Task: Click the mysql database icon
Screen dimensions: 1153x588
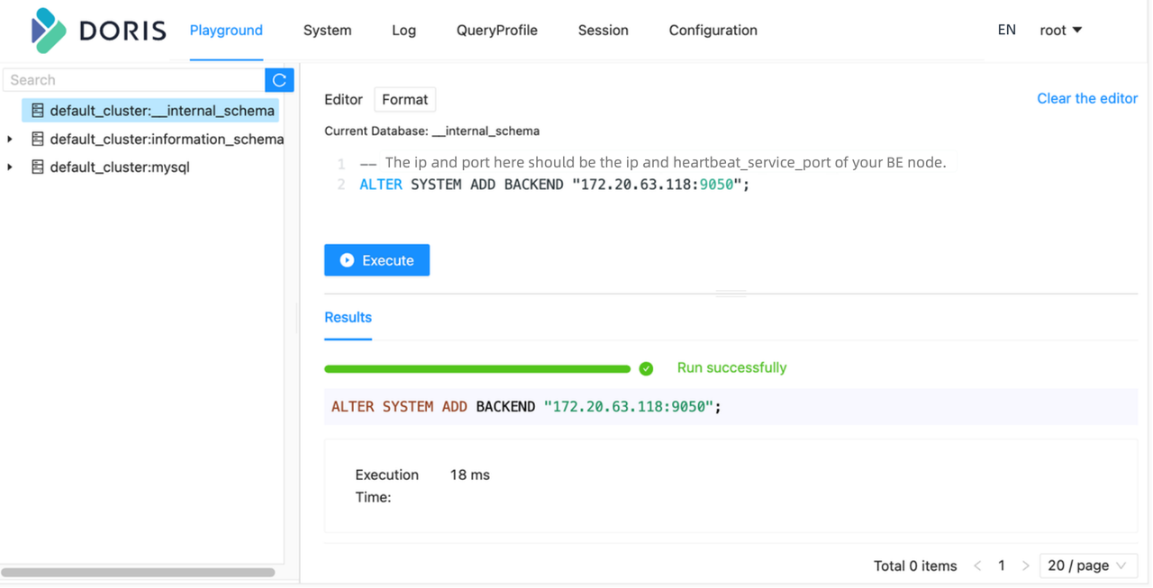Action: [x=38, y=167]
